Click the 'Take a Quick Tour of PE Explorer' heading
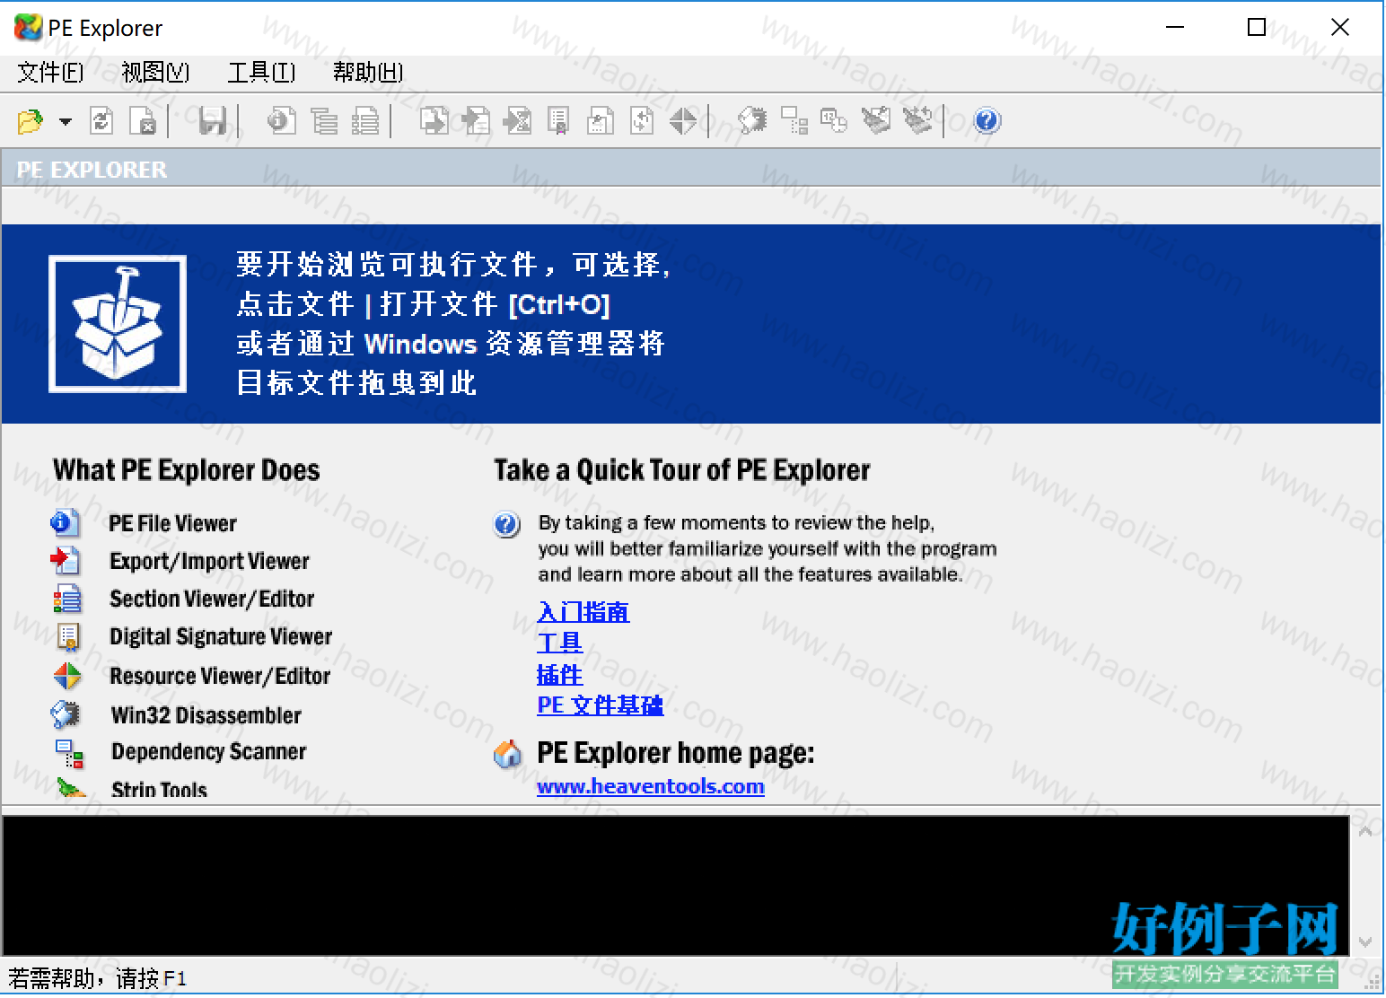The height and width of the screenshot is (998, 1386). pos(682,470)
